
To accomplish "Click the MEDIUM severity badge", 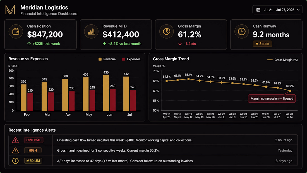I will coord(33,161).
